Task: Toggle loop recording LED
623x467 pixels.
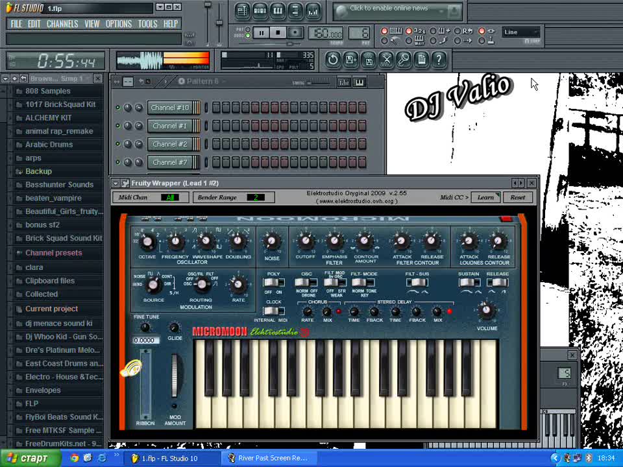Action: [458, 31]
